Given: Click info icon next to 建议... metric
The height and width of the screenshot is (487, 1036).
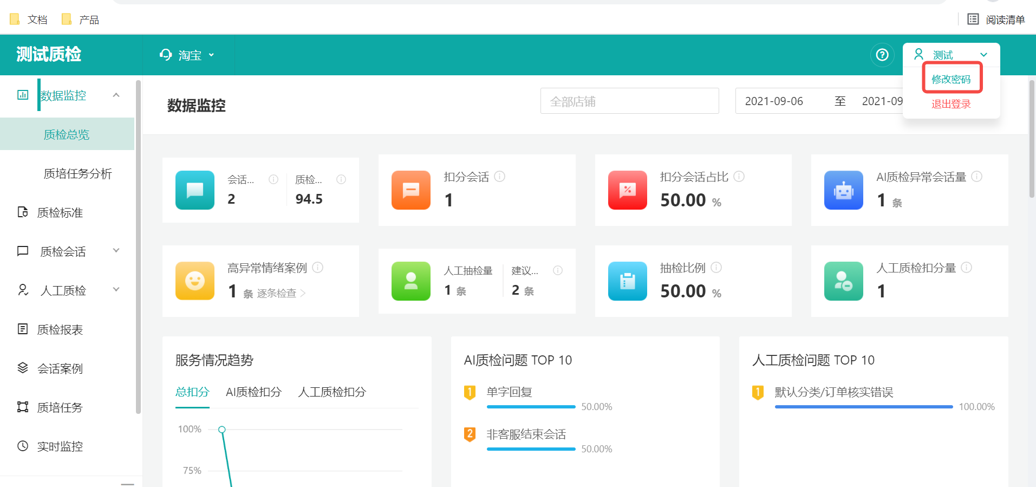Looking at the screenshot, I should pyautogui.click(x=558, y=270).
